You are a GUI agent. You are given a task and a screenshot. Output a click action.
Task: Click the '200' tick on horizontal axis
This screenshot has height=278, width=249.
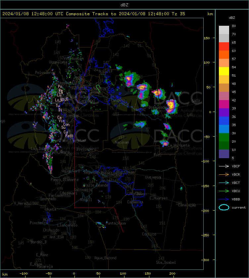(172, 274)
